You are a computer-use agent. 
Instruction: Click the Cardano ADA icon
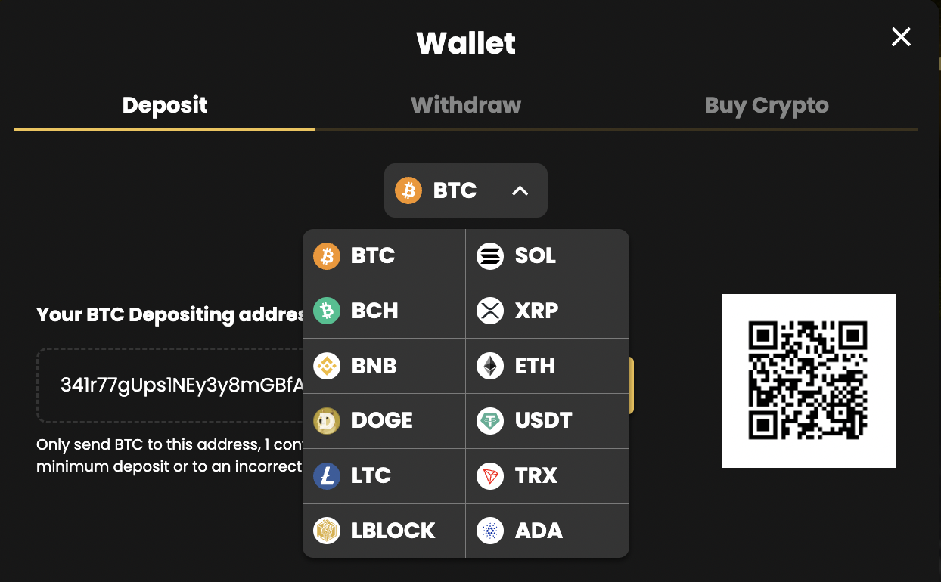490,531
